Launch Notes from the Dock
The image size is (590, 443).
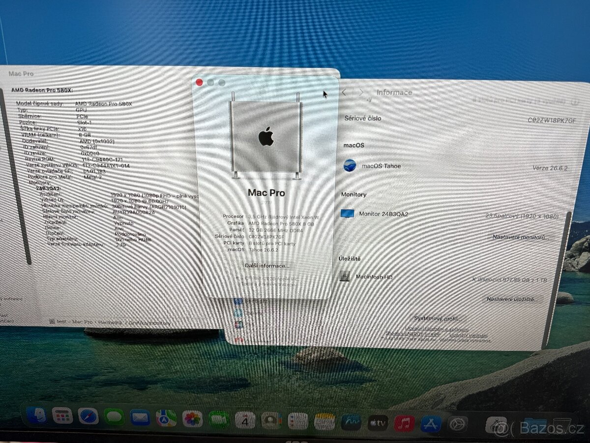pyautogui.click(x=324, y=421)
